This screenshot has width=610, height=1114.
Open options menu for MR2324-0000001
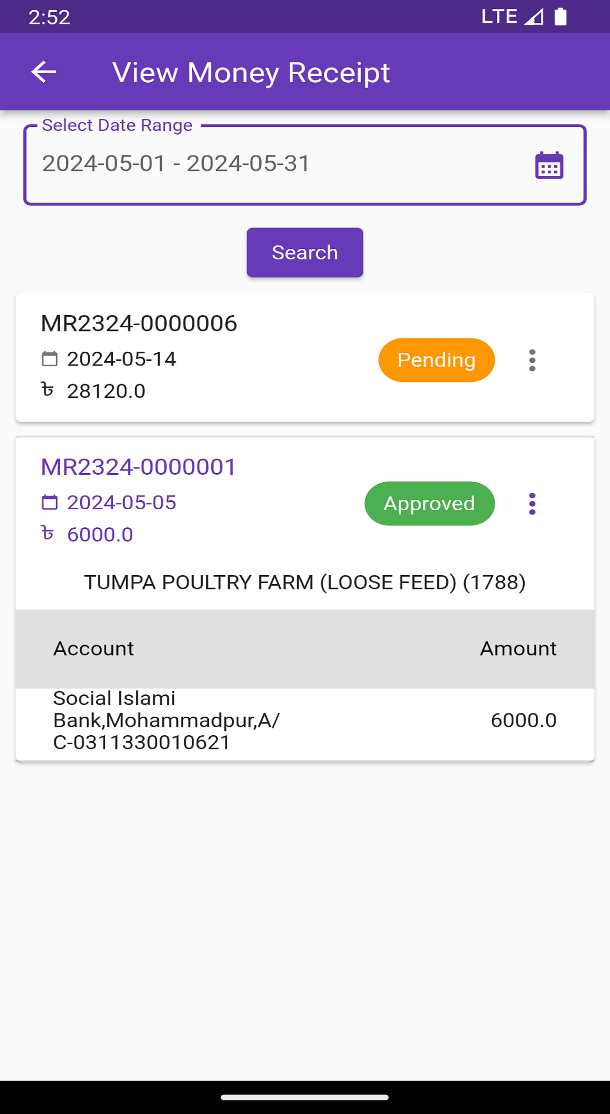click(x=532, y=503)
